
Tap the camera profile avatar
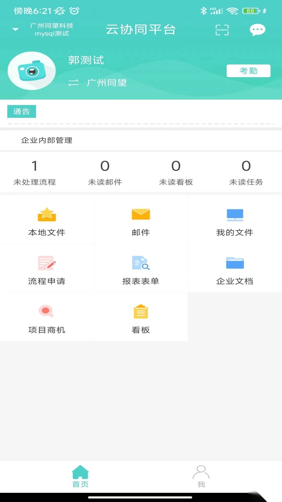32,71
